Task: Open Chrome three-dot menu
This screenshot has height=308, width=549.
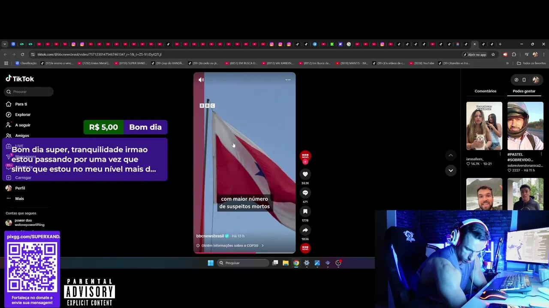Action: 544,54
